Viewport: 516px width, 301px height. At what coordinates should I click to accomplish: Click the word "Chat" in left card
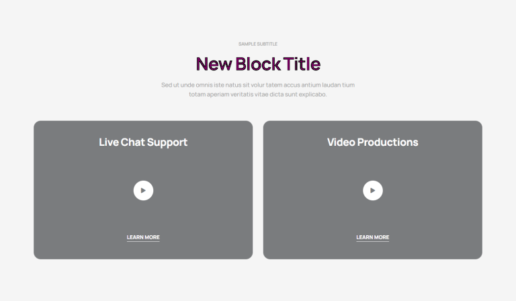[132, 142]
